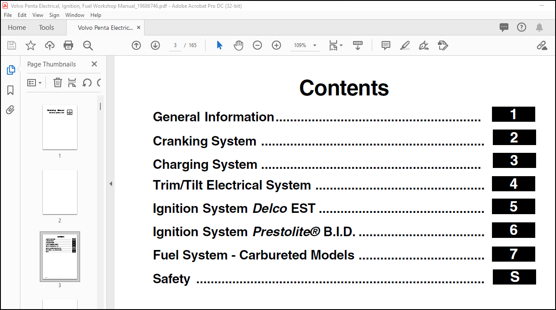Go to next page arrow icon
The width and height of the screenshot is (556, 310).
pyautogui.click(x=155, y=45)
